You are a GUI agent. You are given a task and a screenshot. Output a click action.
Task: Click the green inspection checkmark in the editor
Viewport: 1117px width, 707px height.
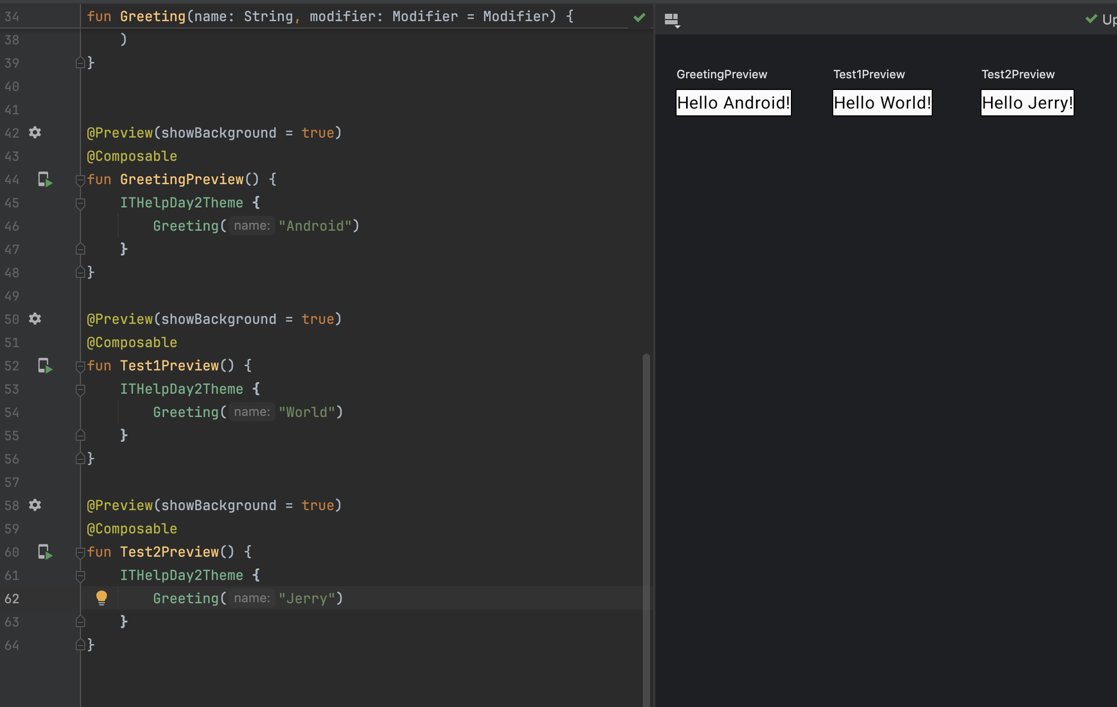click(639, 17)
